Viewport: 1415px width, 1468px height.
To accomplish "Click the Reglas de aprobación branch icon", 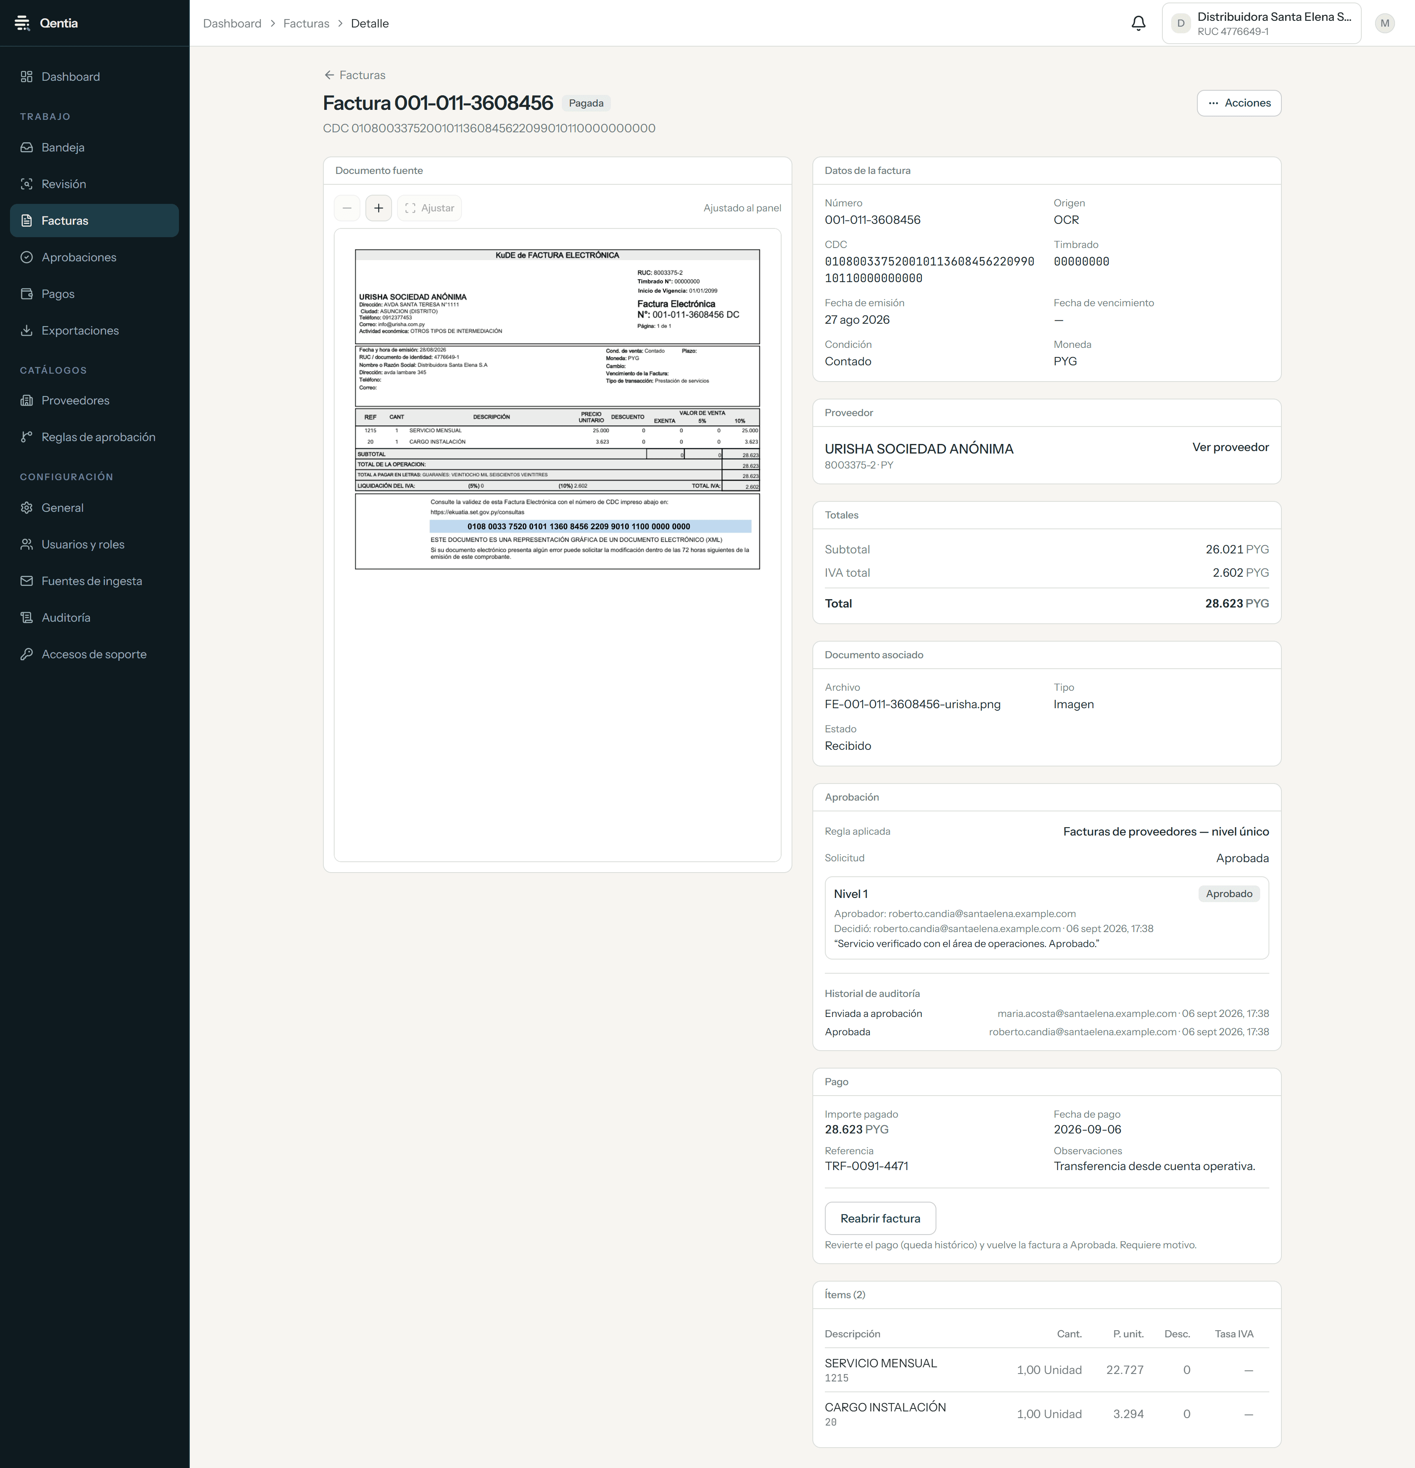I will [27, 437].
